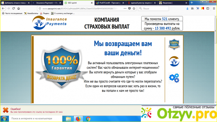Click the people logo sidebar icon
Image resolution: width=217 pixels, height=122 pixels.
coord(174,61)
